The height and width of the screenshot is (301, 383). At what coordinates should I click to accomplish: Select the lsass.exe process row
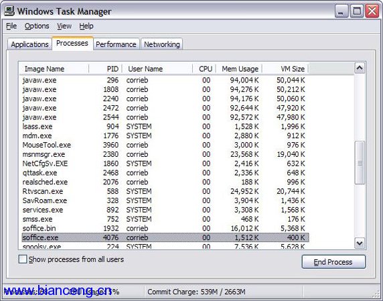coord(165,127)
